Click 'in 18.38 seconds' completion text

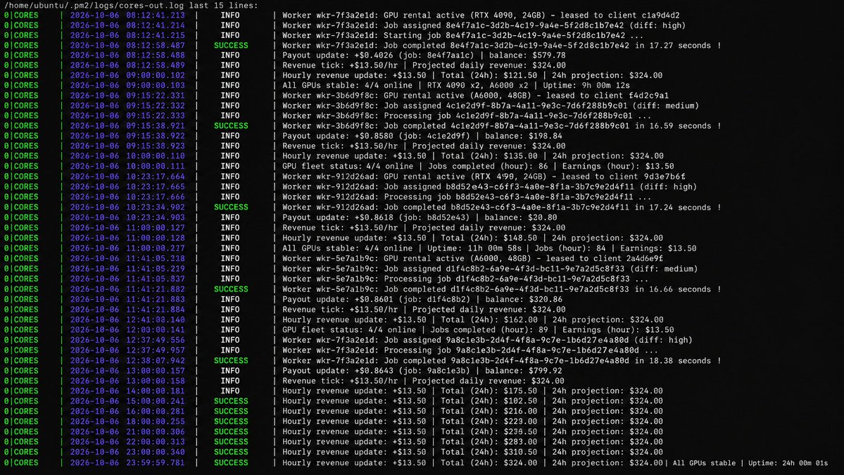pyautogui.click(x=672, y=360)
